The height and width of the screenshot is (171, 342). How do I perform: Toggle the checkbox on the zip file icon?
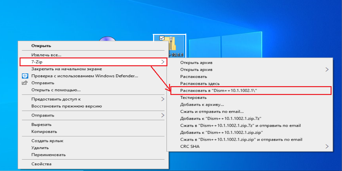click(x=162, y=38)
